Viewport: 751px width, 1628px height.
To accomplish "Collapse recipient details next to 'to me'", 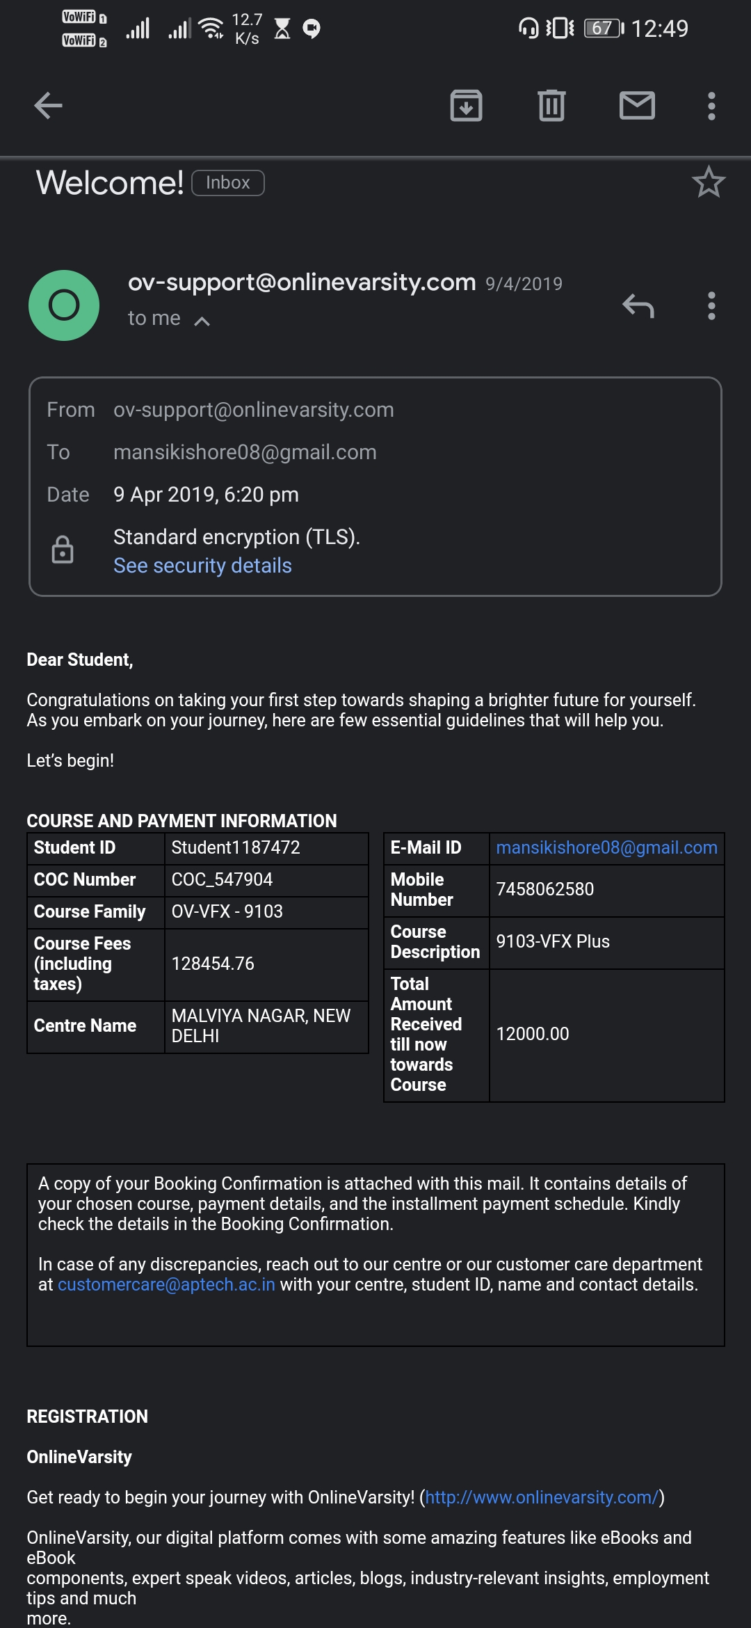I will (x=202, y=321).
